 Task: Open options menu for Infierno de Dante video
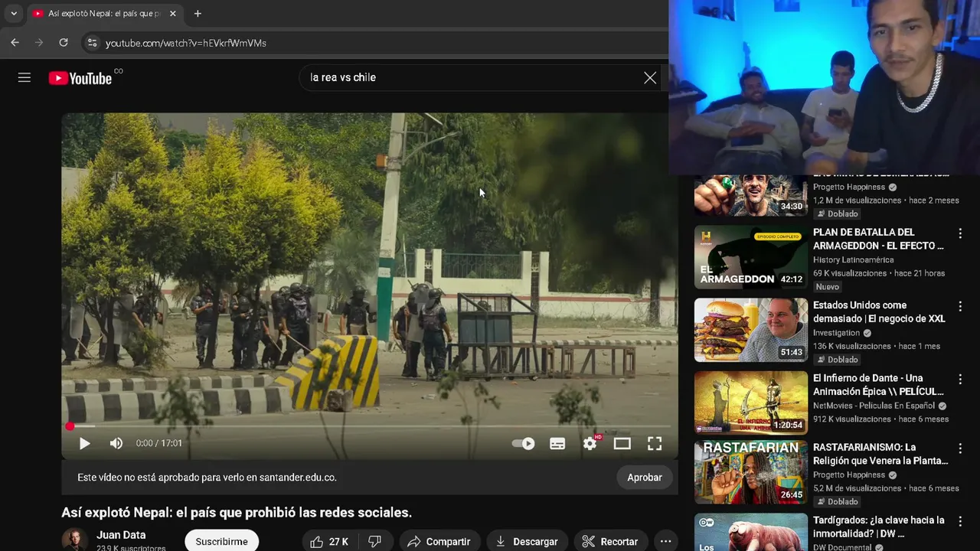point(960,380)
